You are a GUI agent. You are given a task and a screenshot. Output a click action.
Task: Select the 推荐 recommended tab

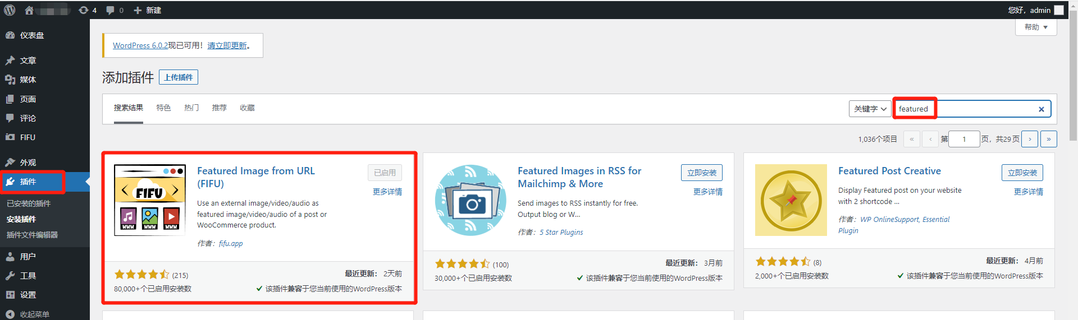point(220,108)
